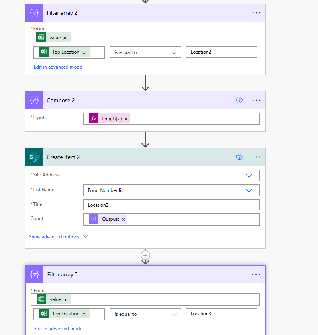Click Edit in advanced mode link

(58, 67)
